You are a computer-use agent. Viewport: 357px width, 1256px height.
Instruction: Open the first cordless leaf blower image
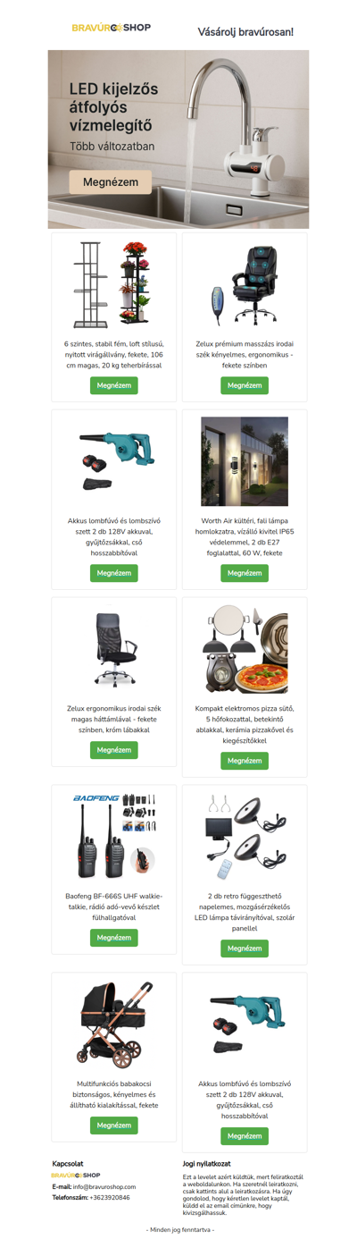[x=113, y=461]
